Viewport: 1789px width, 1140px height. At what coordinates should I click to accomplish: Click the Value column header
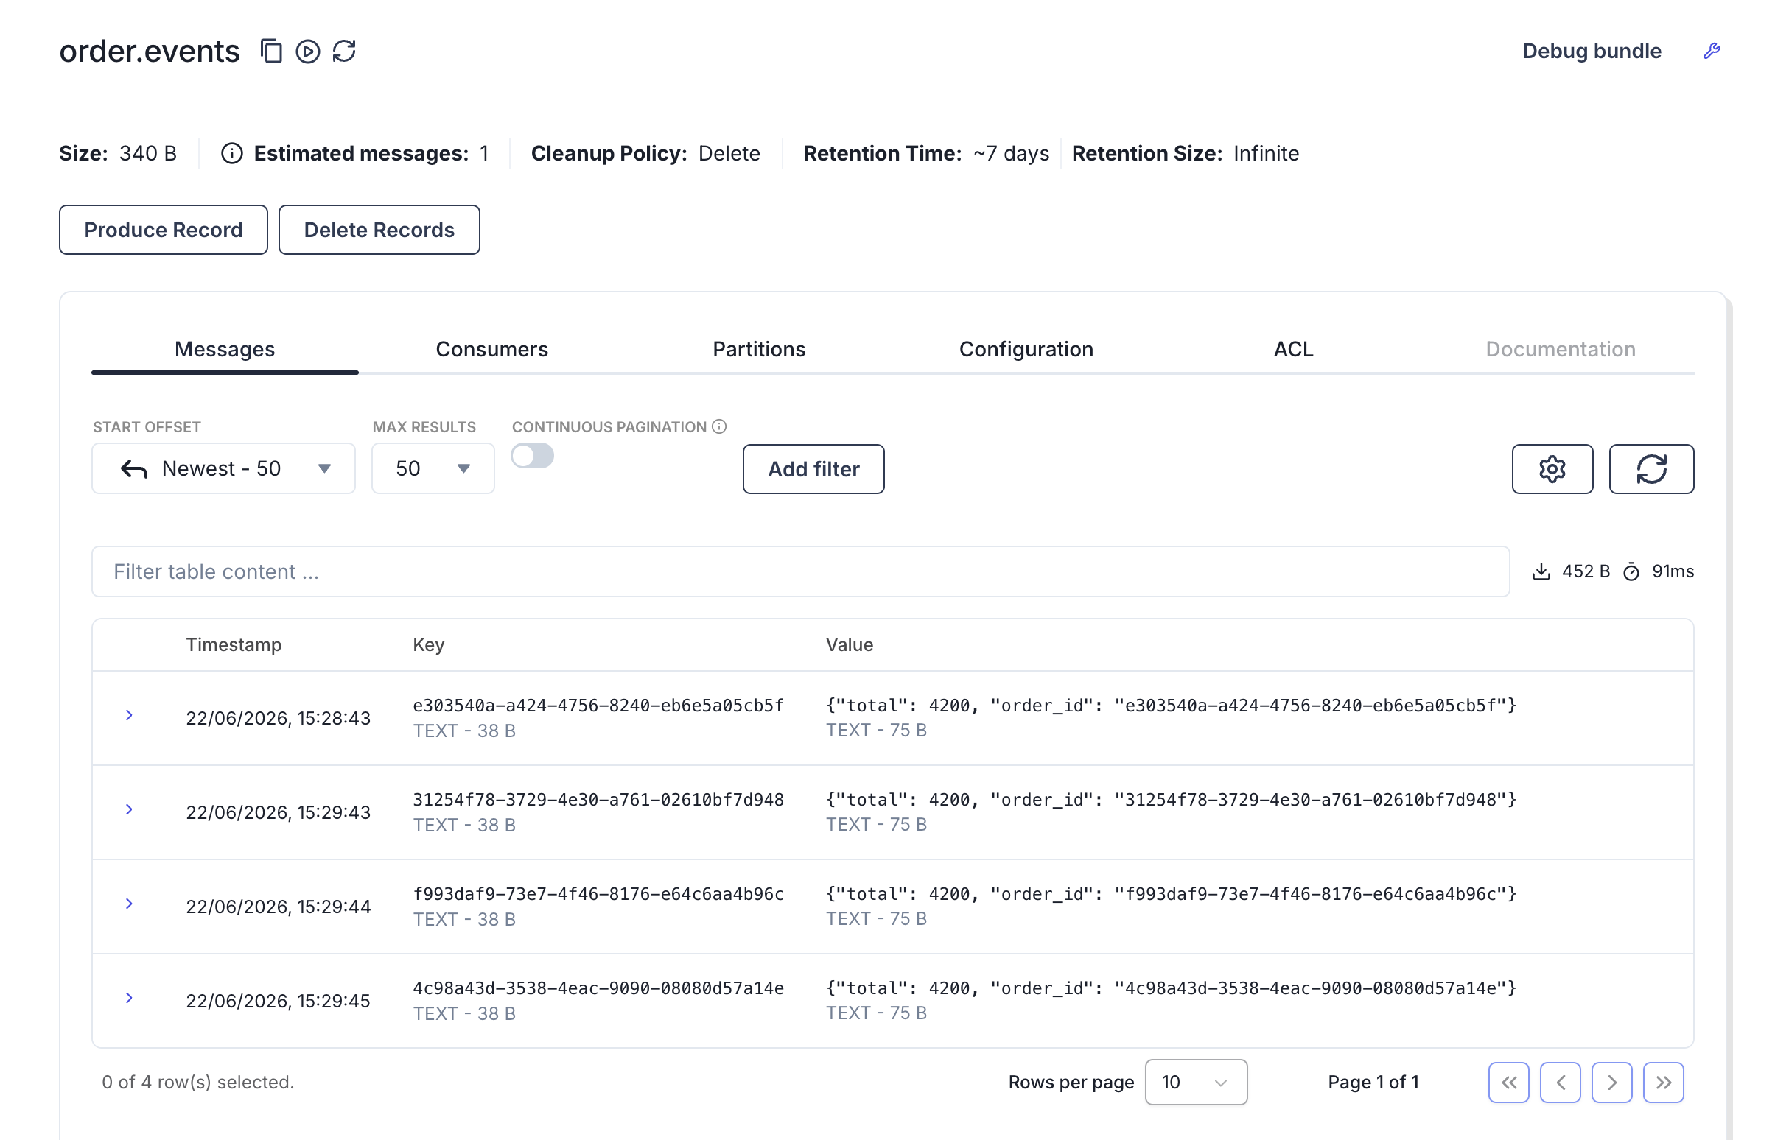tap(849, 644)
